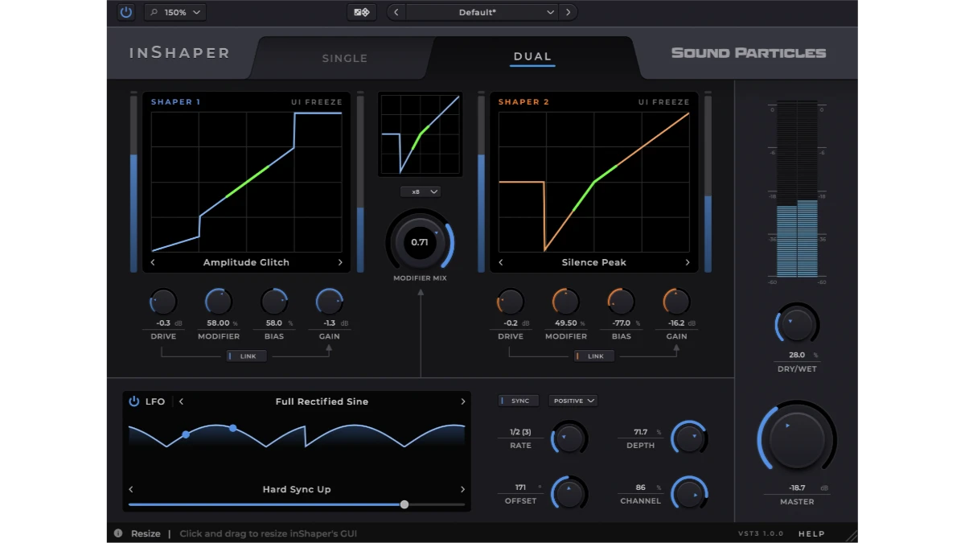
Task: Click the Help button
Action: tap(811, 533)
